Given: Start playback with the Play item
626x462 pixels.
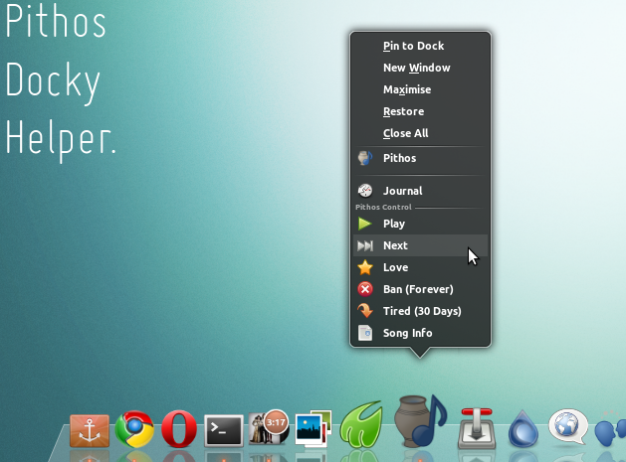Looking at the screenshot, I should (420, 224).
